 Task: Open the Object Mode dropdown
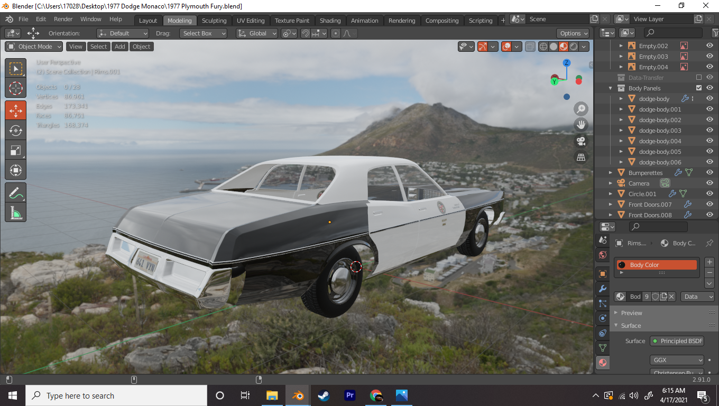[34, 47]
